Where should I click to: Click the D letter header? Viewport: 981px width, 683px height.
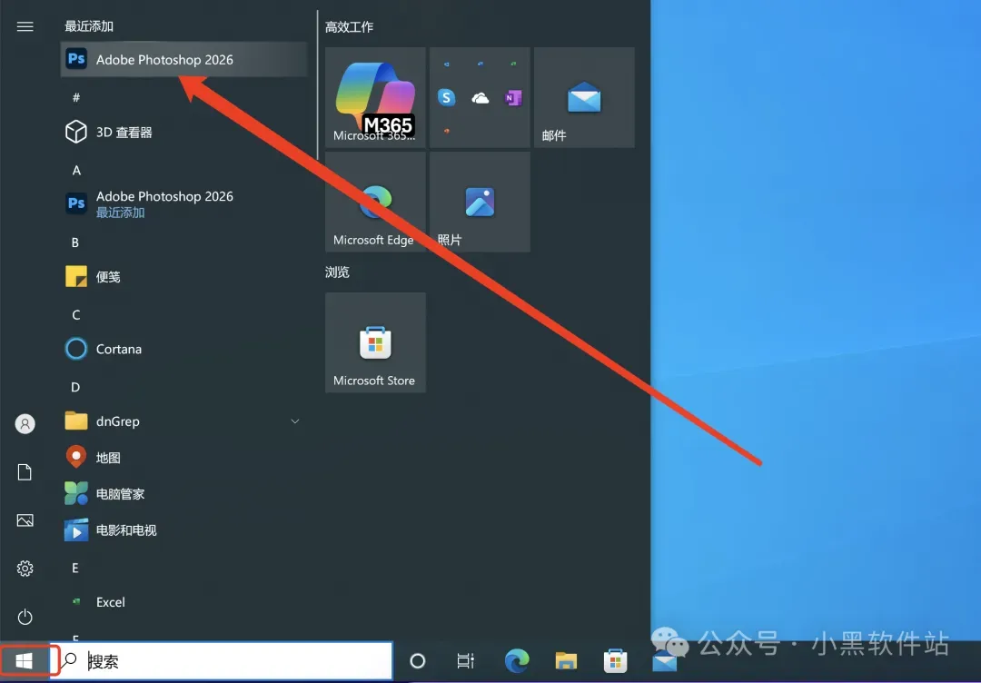point(75,388)
